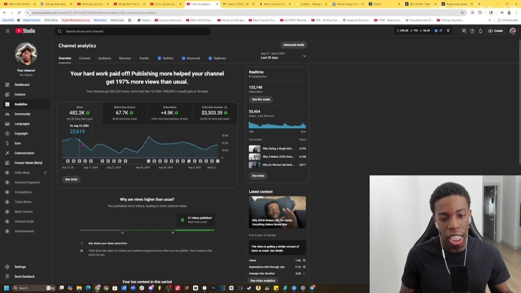Open top content 'Why Dating a Single Mol...'

[x=277, y=149]
